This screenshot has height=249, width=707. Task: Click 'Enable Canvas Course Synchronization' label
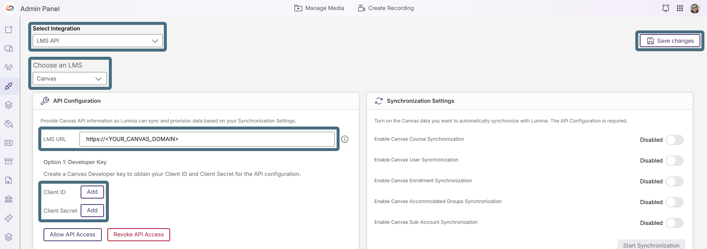(419, 139)
